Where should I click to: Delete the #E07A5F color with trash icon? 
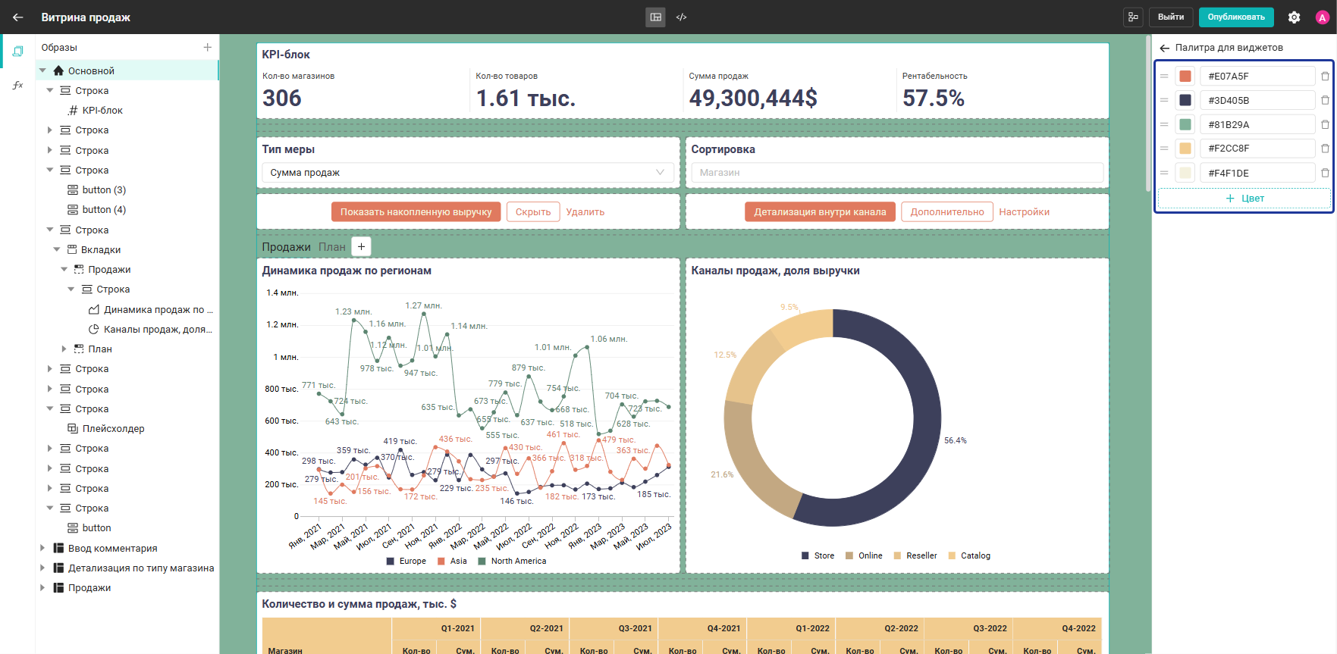pyautogui.click(x=1325, y=76)
